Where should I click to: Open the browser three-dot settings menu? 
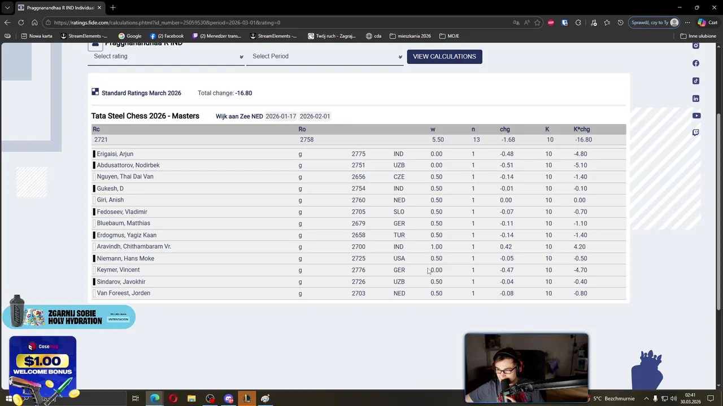coord(687,23)
